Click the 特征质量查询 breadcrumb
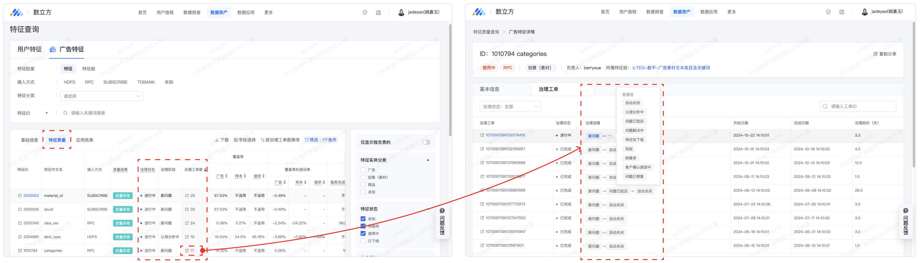920x263 pixels. coord(486,32)
